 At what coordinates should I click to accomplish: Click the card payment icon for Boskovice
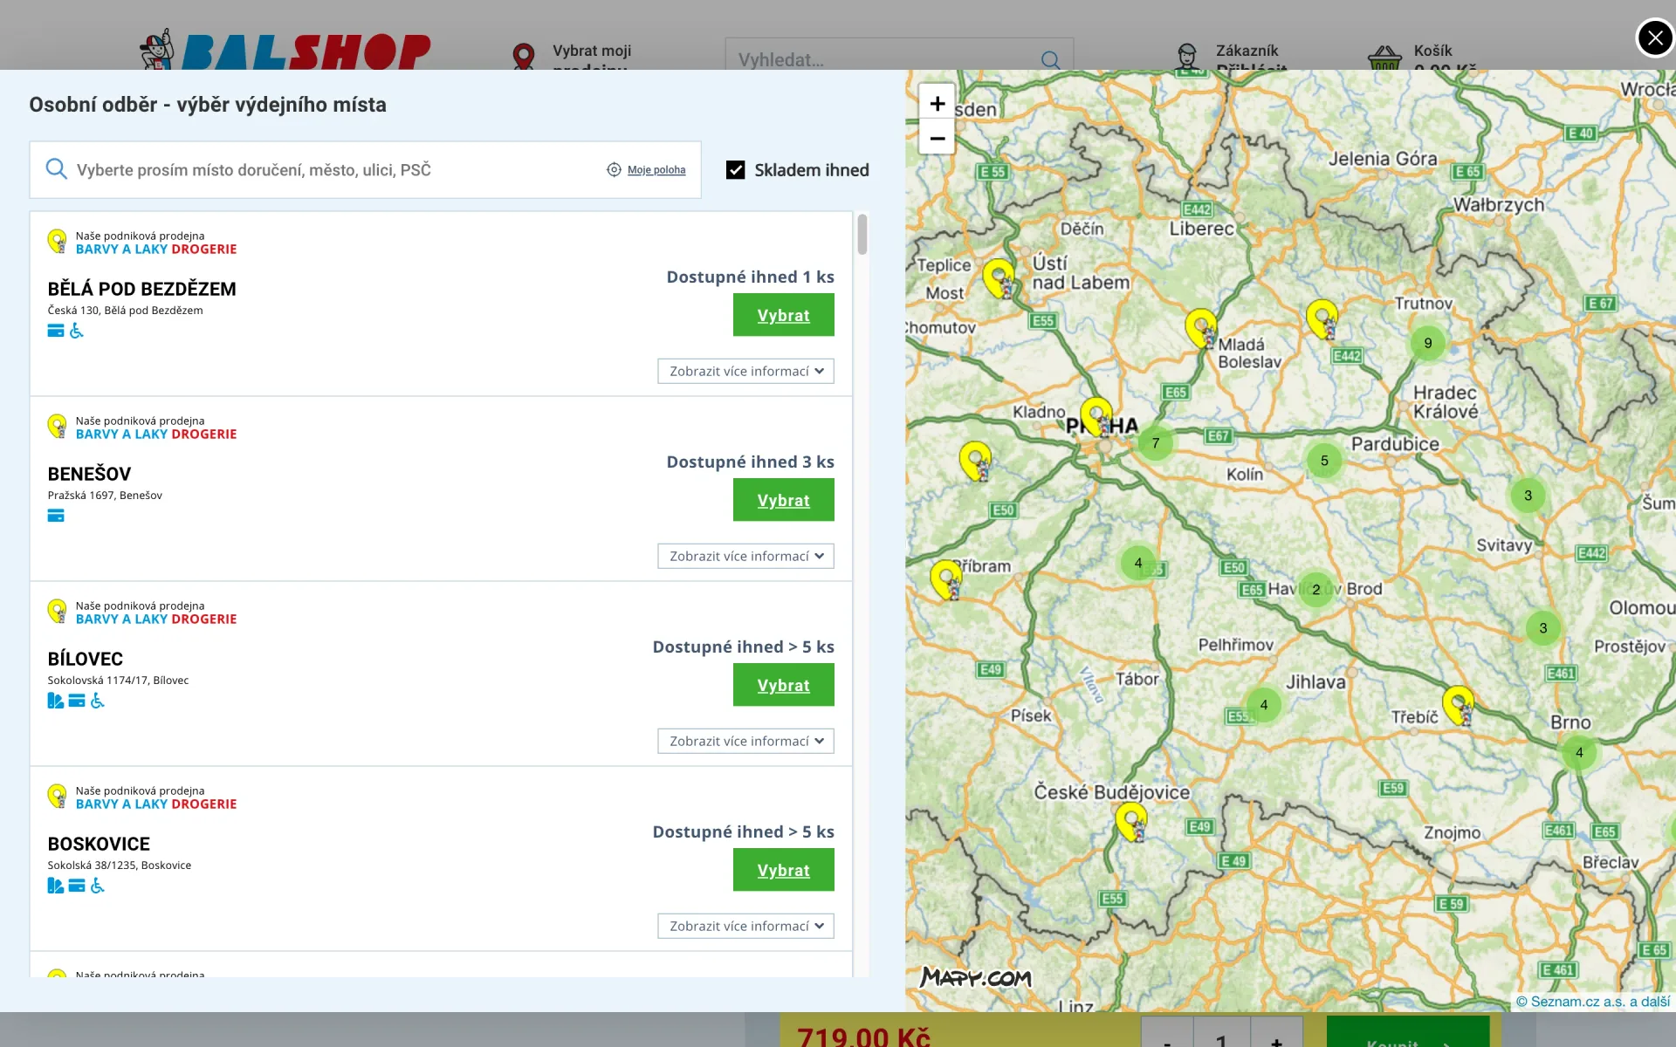pos(77,886)
